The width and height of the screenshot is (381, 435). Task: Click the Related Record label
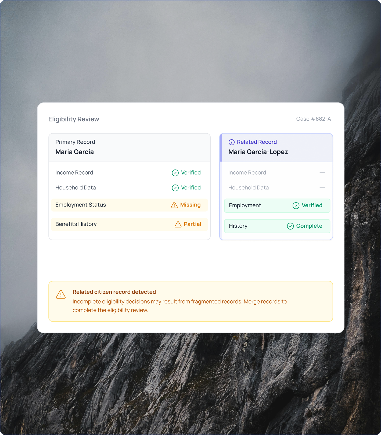(257, 142)
